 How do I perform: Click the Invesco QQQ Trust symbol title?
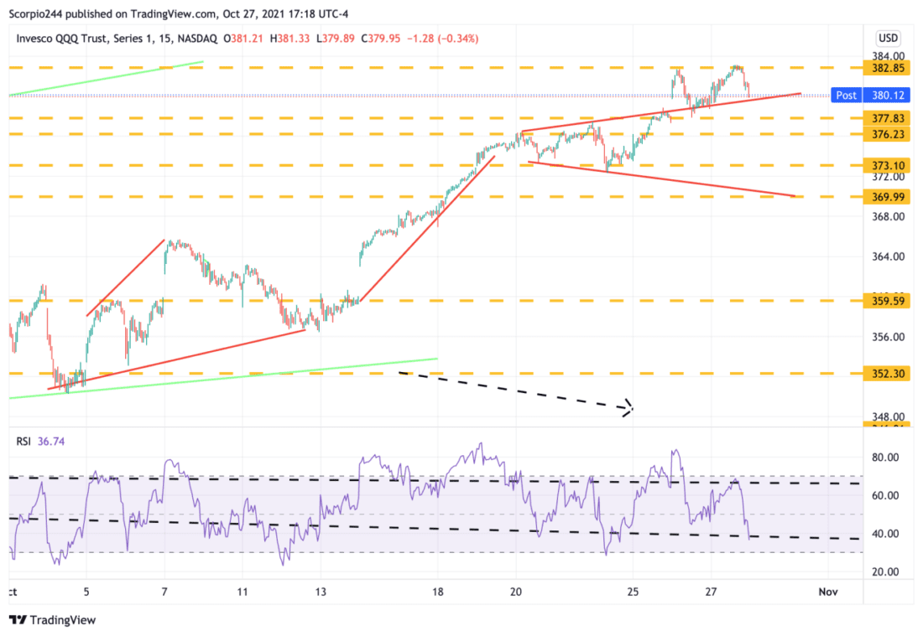click(117, 39)
